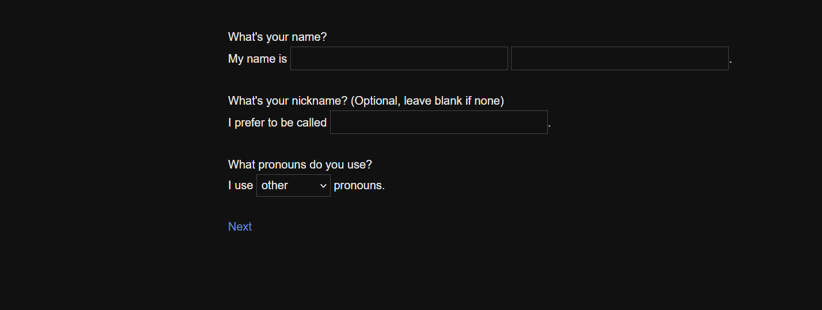This screenshot has height=310, width=822.
Task: Select the "other" value shown in dropdown
Action: (x=275, y=186)
